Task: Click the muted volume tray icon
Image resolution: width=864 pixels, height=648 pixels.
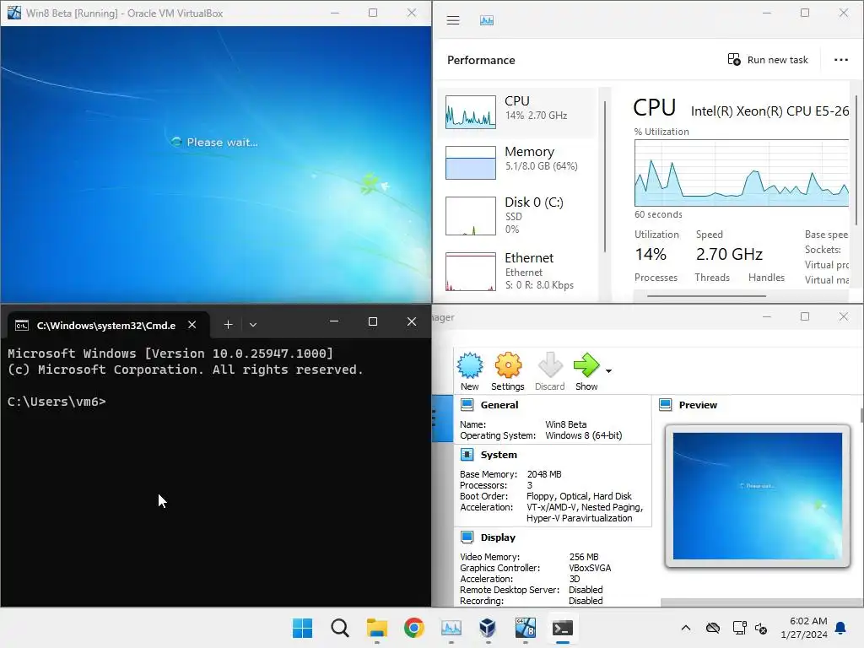Action: [761, 628]
